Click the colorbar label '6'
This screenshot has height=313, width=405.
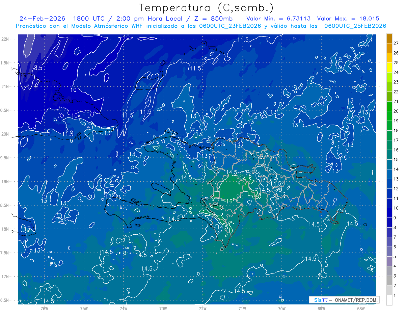[x=395, y=247]
